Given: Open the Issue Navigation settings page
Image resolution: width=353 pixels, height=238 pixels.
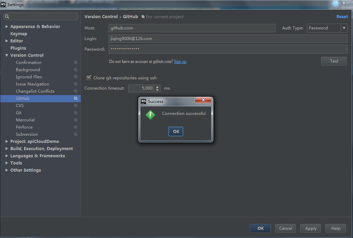Looking at the screenshot, I should click(32, 84).
